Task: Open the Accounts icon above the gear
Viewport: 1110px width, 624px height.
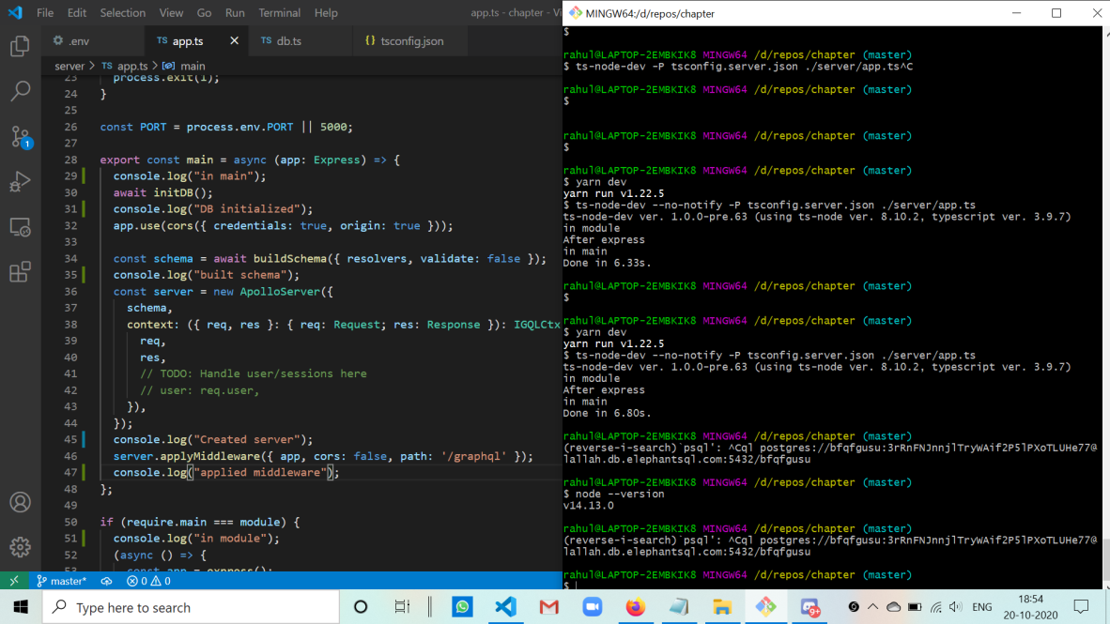Action: [20, 502]
